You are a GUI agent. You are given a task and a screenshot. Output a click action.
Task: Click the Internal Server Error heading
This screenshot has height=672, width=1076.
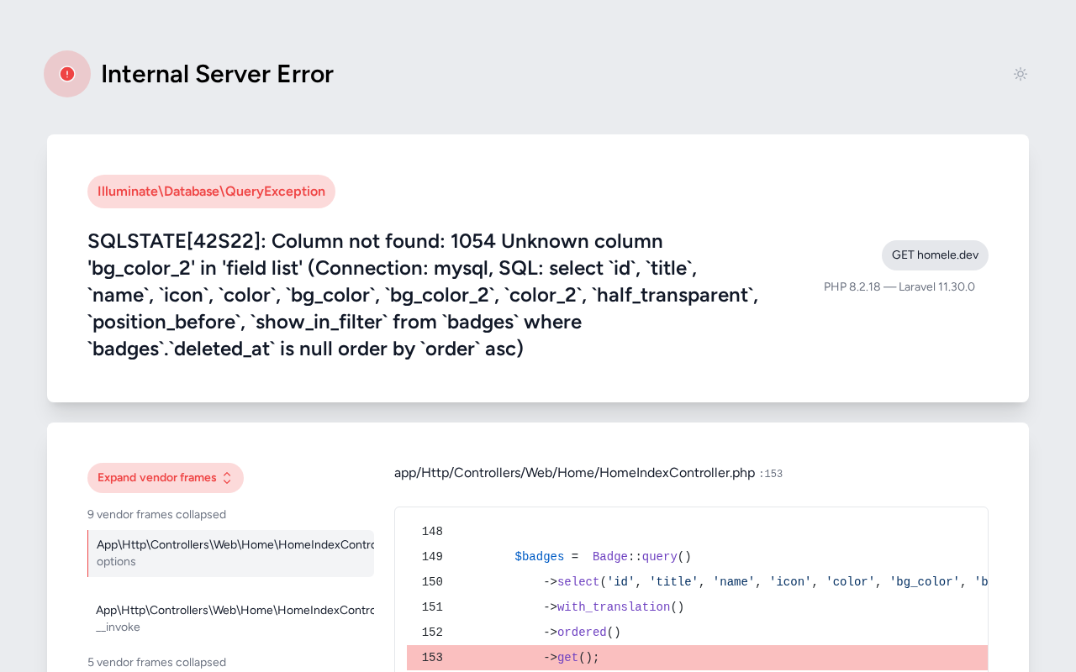[x=217, y=74]
